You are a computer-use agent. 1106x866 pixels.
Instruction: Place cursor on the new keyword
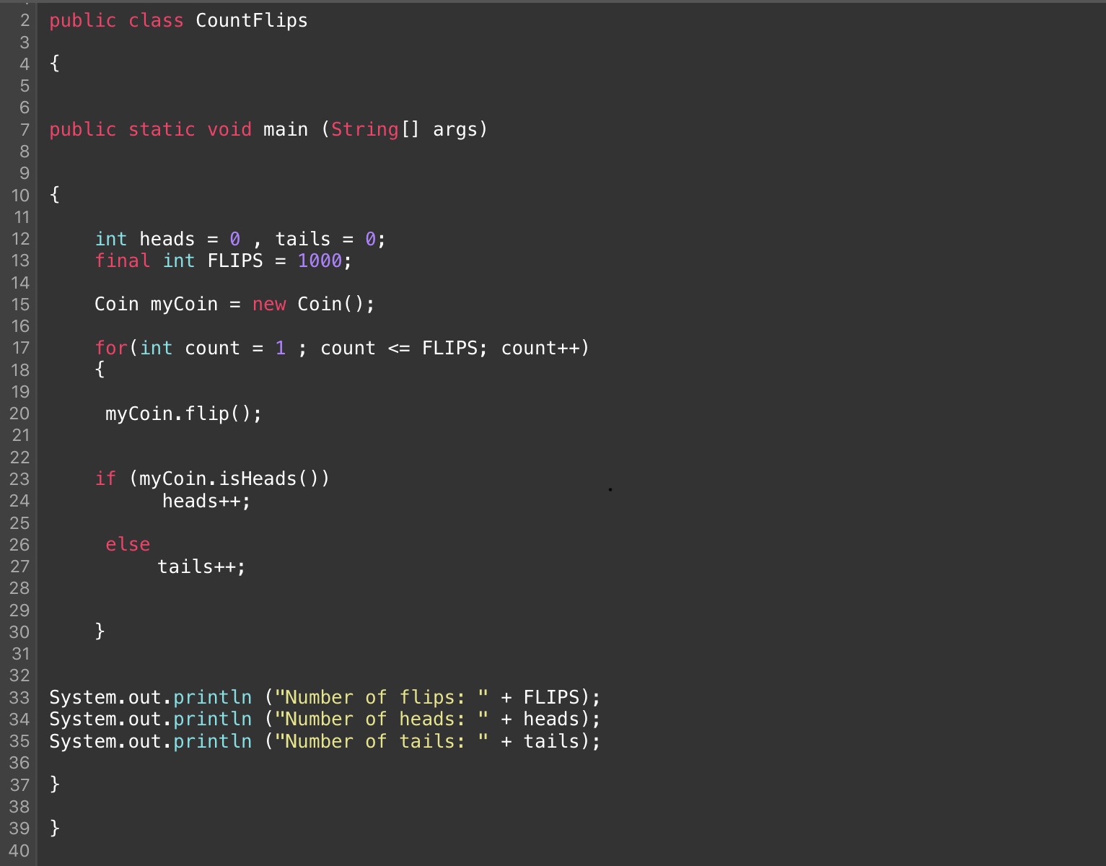pyautogui.click(x=269, y=305)
